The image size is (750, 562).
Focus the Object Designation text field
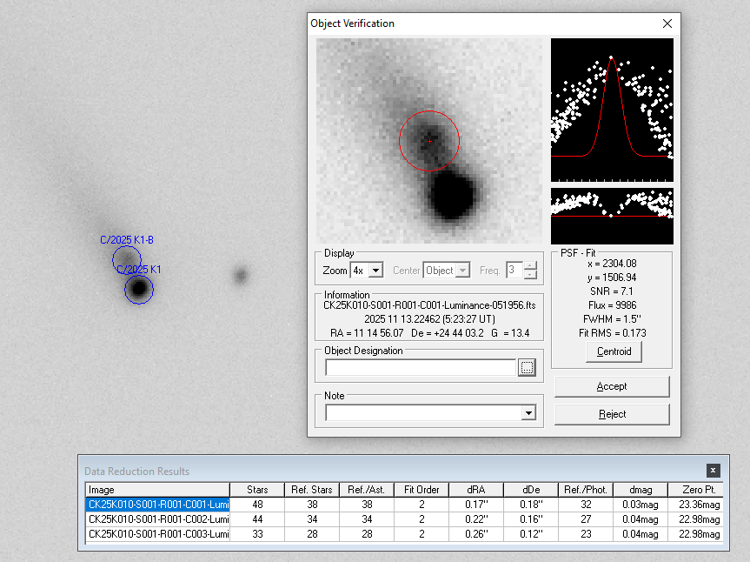coord(421,368)
